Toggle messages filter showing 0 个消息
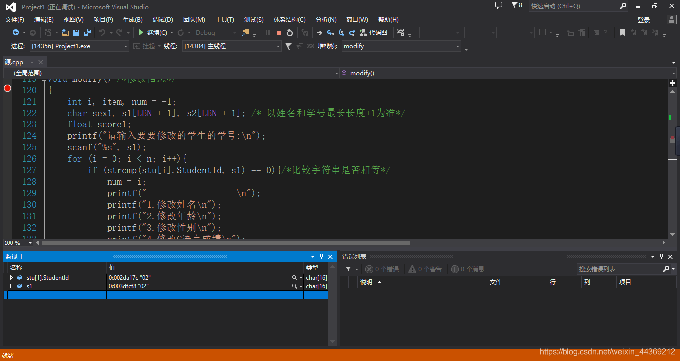The image size is (680, 361). [468, 269]
